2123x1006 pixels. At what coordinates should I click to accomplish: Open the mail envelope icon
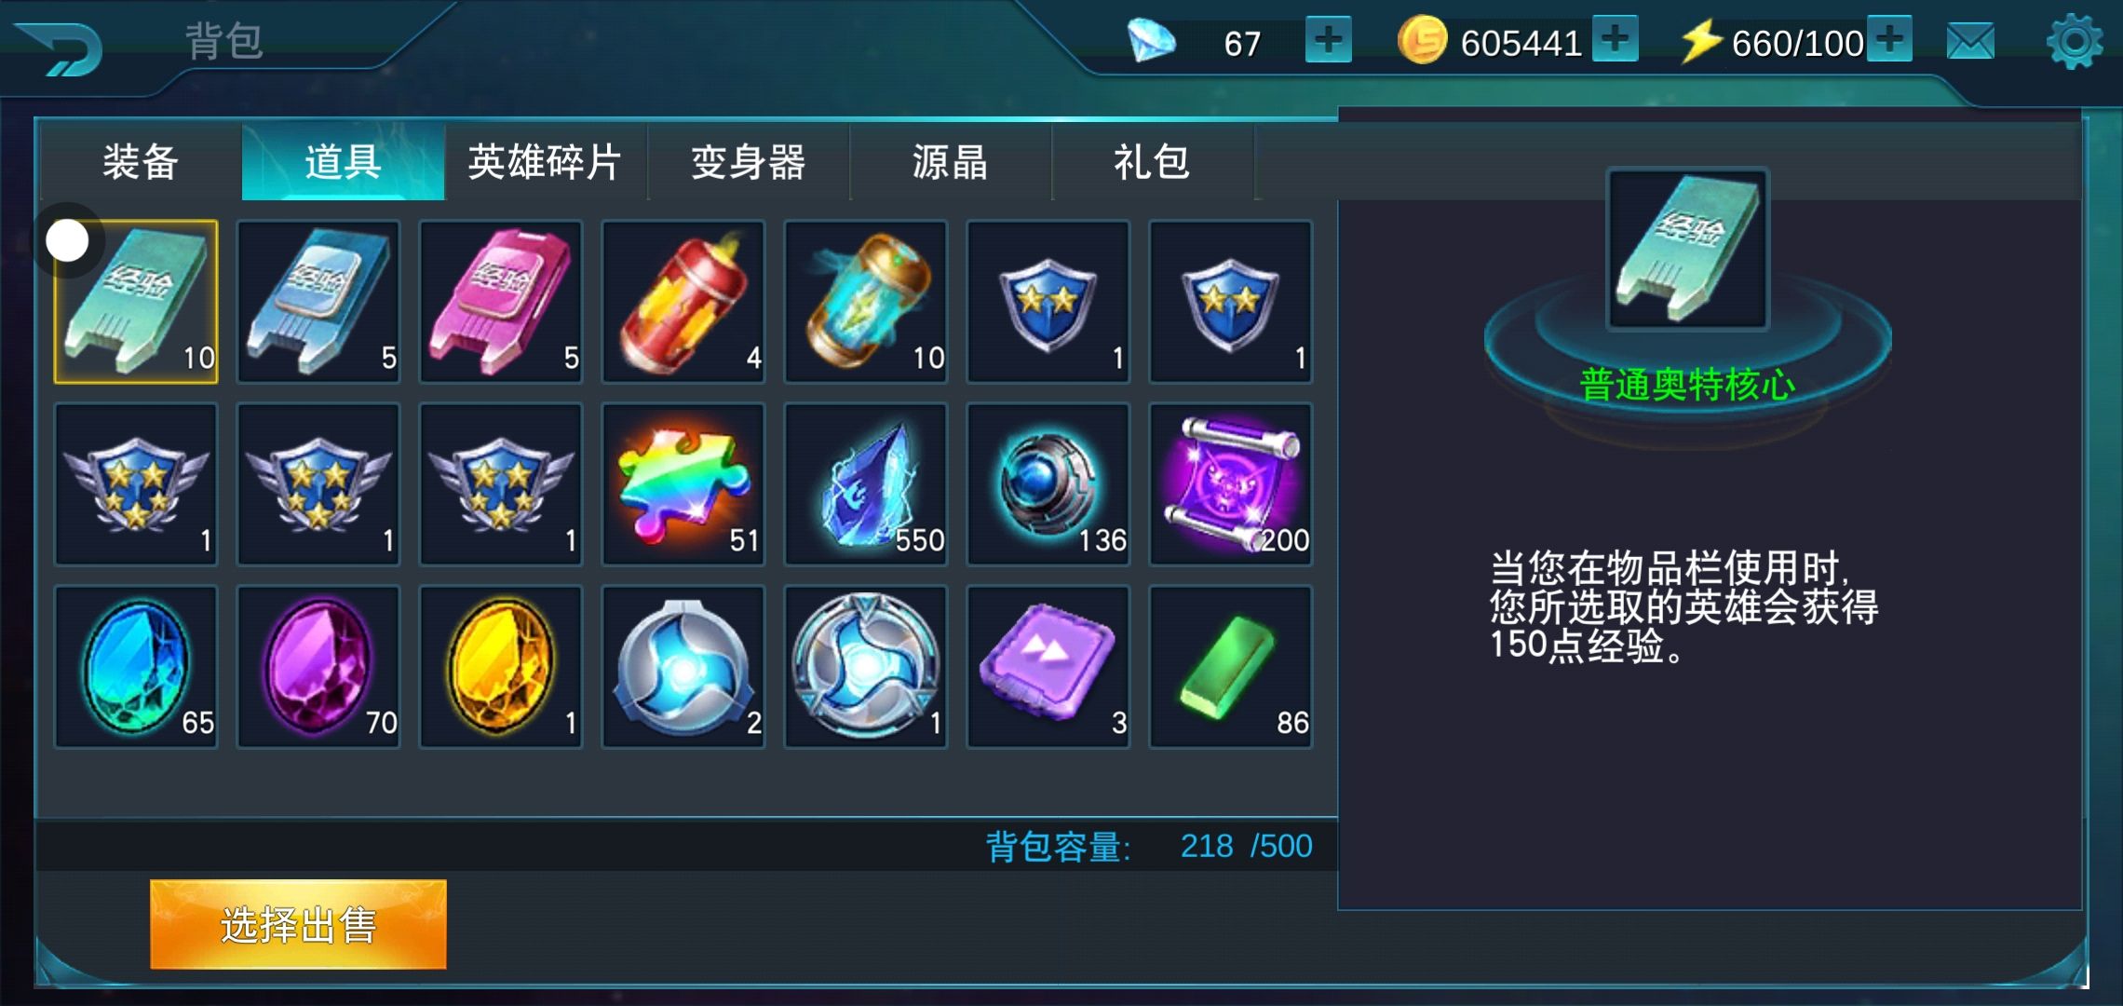pos(1970,42)
